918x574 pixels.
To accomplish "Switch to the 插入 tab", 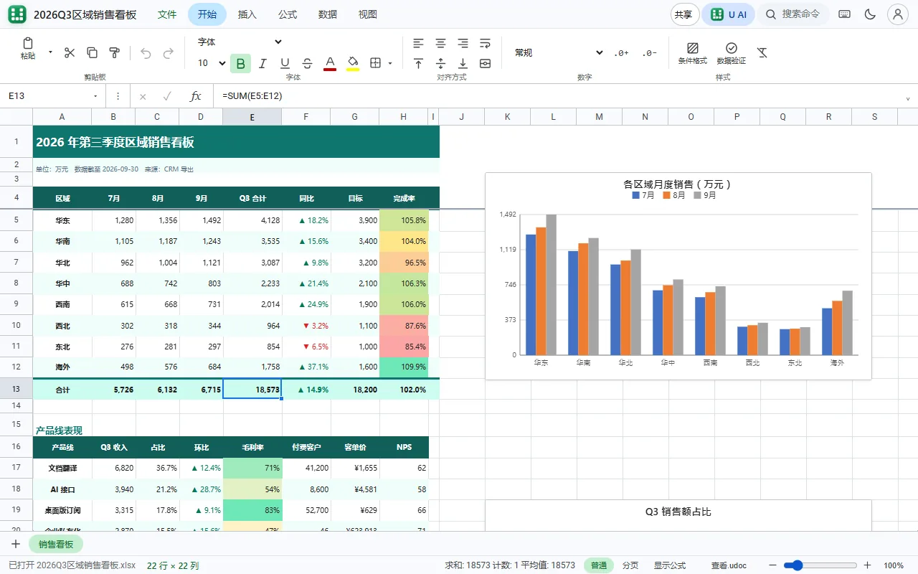I will coord(247,14).
